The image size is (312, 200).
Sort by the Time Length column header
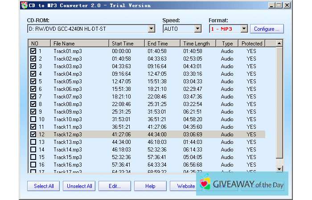tap(198, 43)
